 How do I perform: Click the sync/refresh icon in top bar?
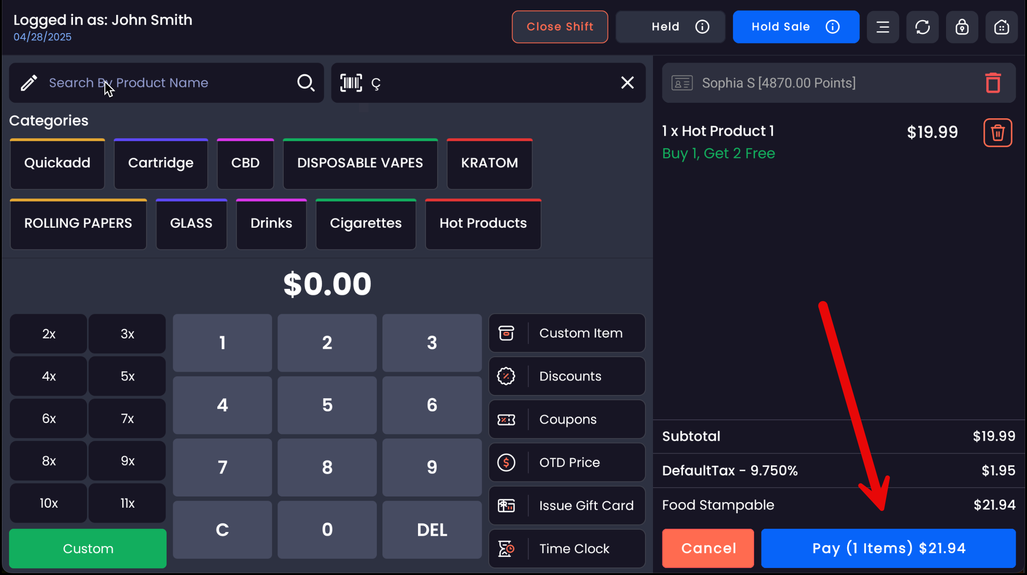click(x=922, y=27)
